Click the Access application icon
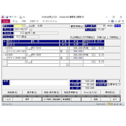The image size is (126, 126). click(3, 17)
